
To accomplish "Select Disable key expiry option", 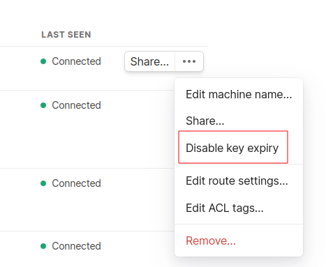I will point(233,147).
